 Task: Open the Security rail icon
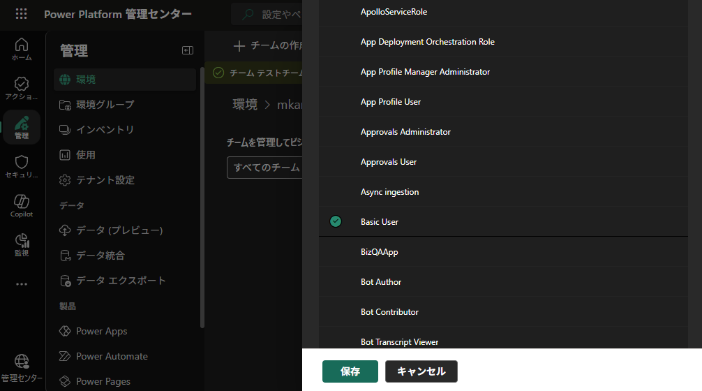tap(22, 166)
